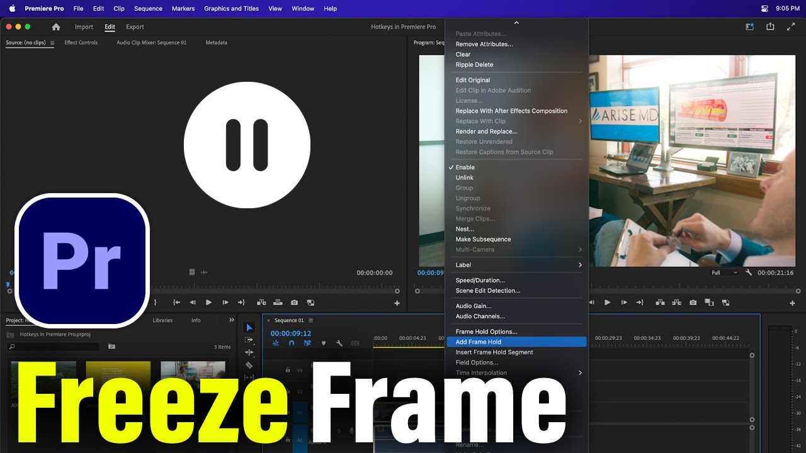Export frame from Program monitor camera icon
The image size is (806, 453).
693,303
